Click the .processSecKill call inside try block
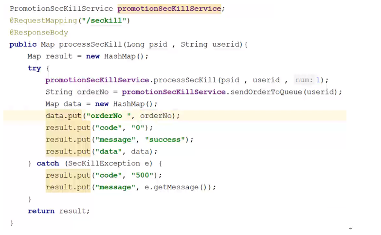The height and width of the screenshot is (235, 381). 183,80
